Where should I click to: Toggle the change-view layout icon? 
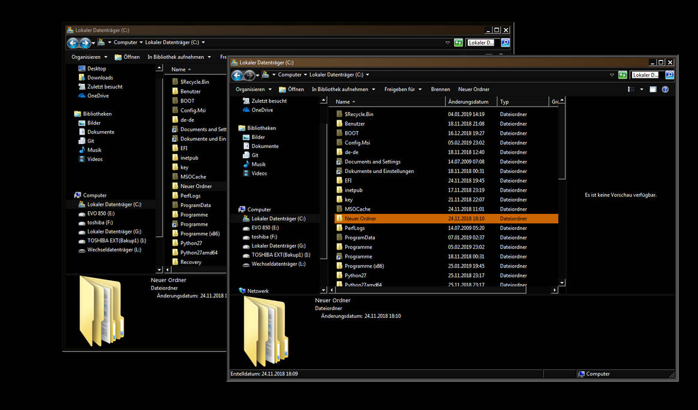pyautogui.click(x=631, y=89)
